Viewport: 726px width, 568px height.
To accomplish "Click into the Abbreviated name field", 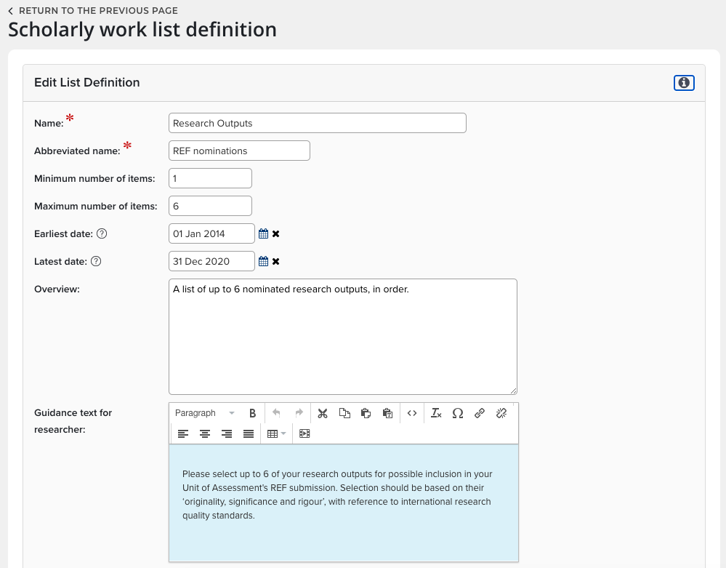I will pos(239,151).
